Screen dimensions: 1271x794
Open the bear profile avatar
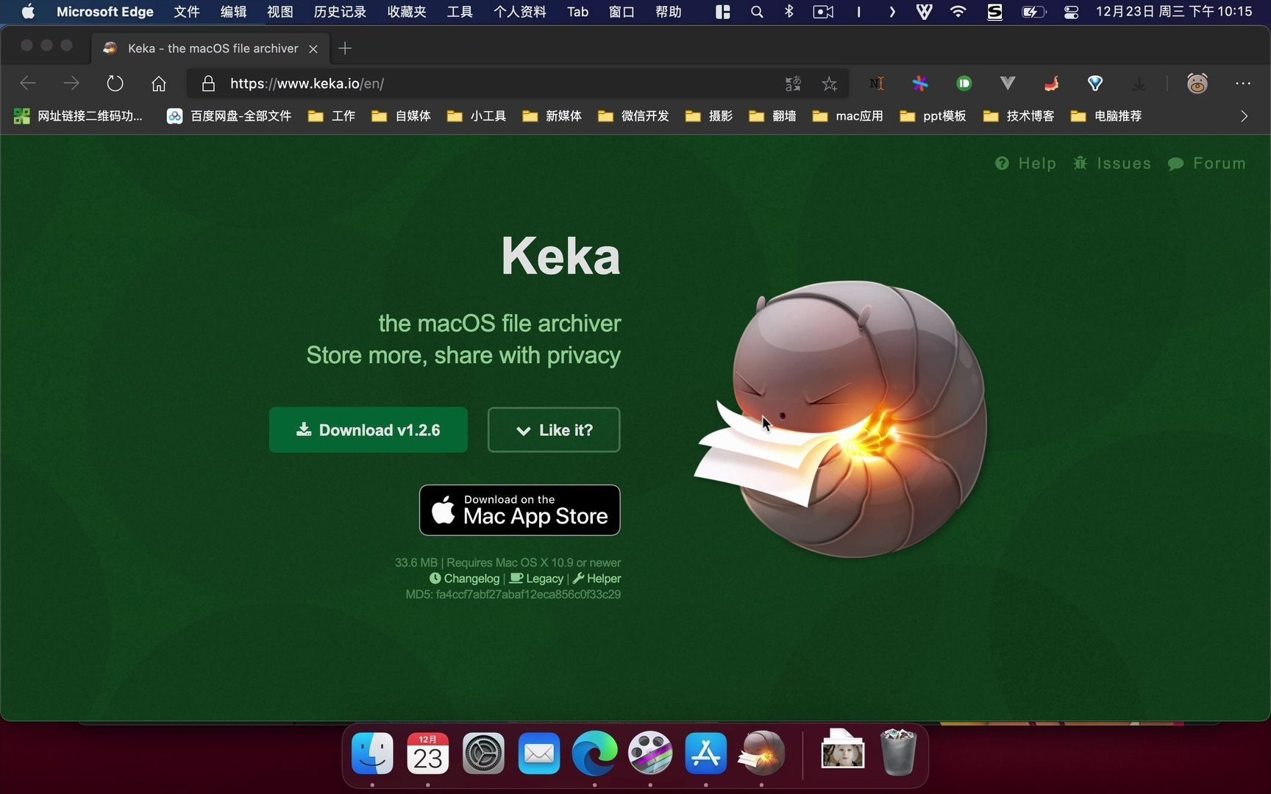point(1197,83)
